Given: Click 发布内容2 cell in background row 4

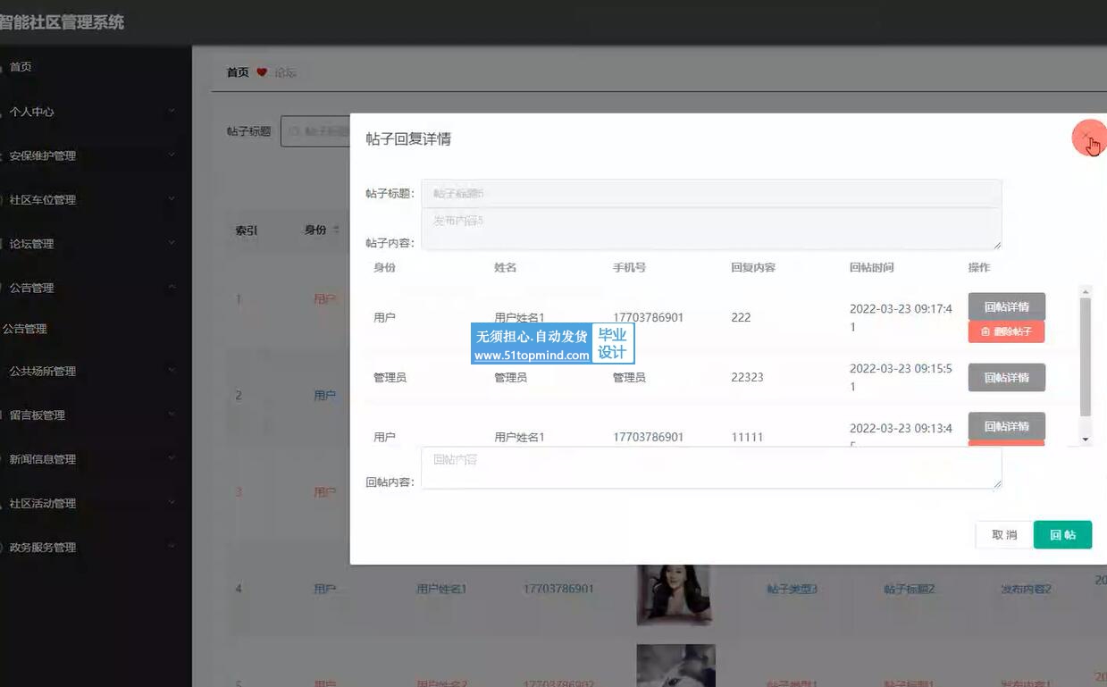Looking at the screenshot, I should 1026,589.
